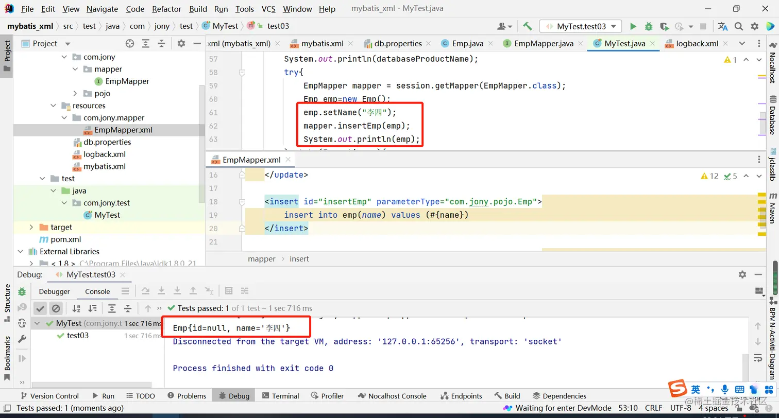
Task: Click the UTF-8 encoding in status bar
Action: [681, 408]
